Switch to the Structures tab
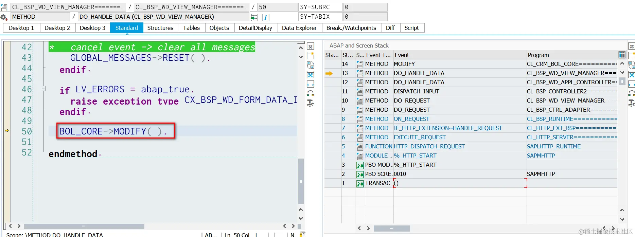Screen dimensions: 635x237 point(160,28)
